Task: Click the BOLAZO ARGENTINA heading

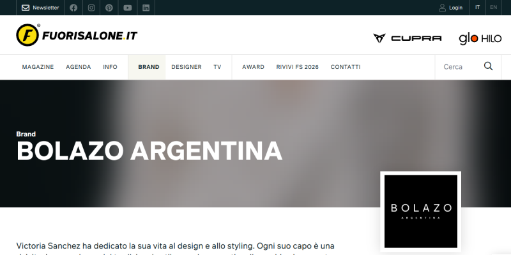Action: click(x=149, y=151)
